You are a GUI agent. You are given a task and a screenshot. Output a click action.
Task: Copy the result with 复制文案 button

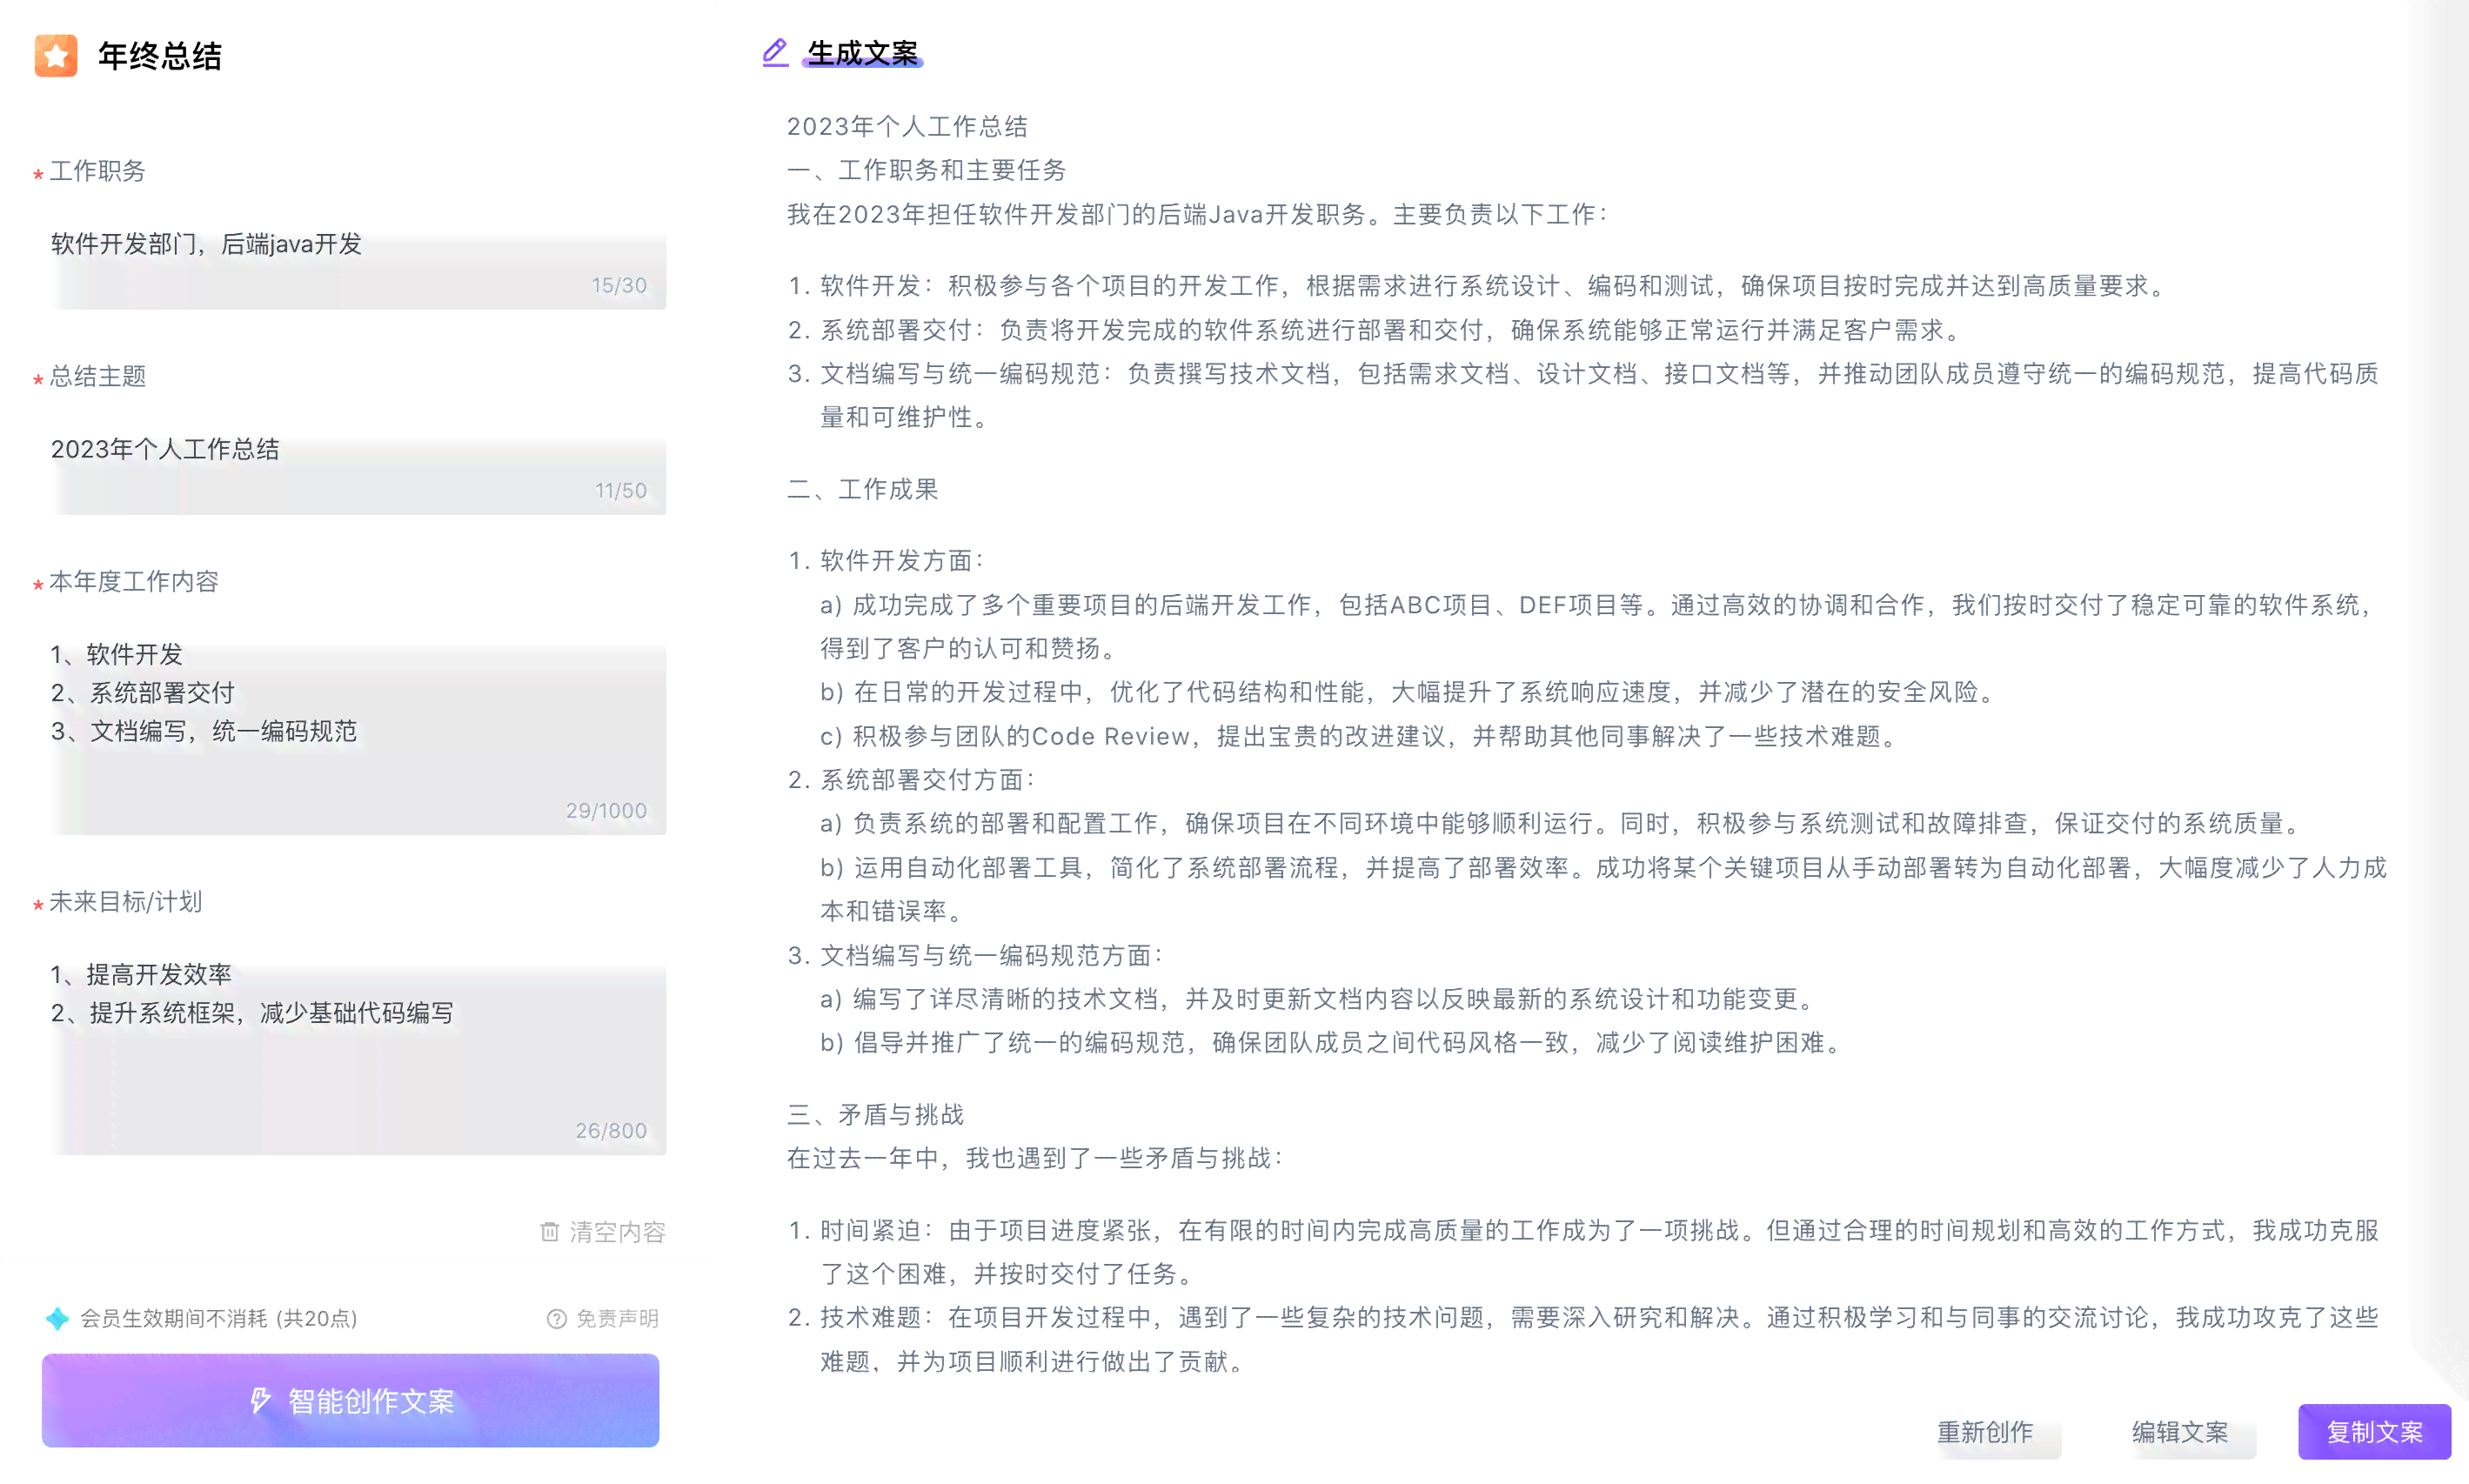[x=2374, y=1432]
